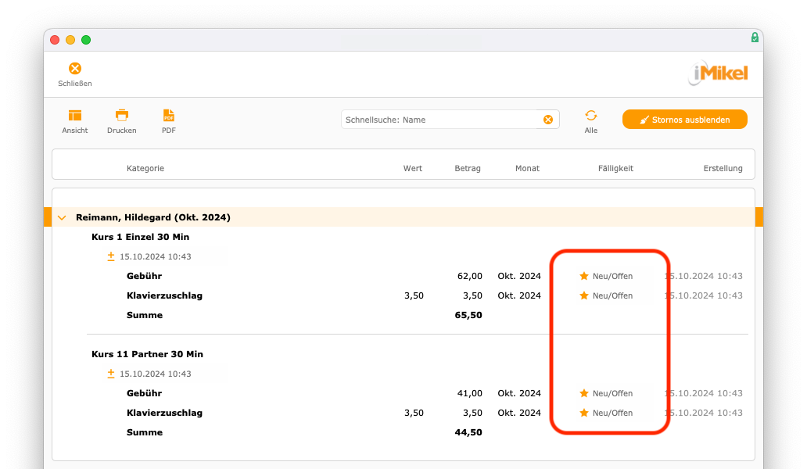The width and height of the screenshot is (807, 469).
Task: Click date 15.10.2024 10:43 under Kurs 11 Partner
Action: [x=156, y=374]
